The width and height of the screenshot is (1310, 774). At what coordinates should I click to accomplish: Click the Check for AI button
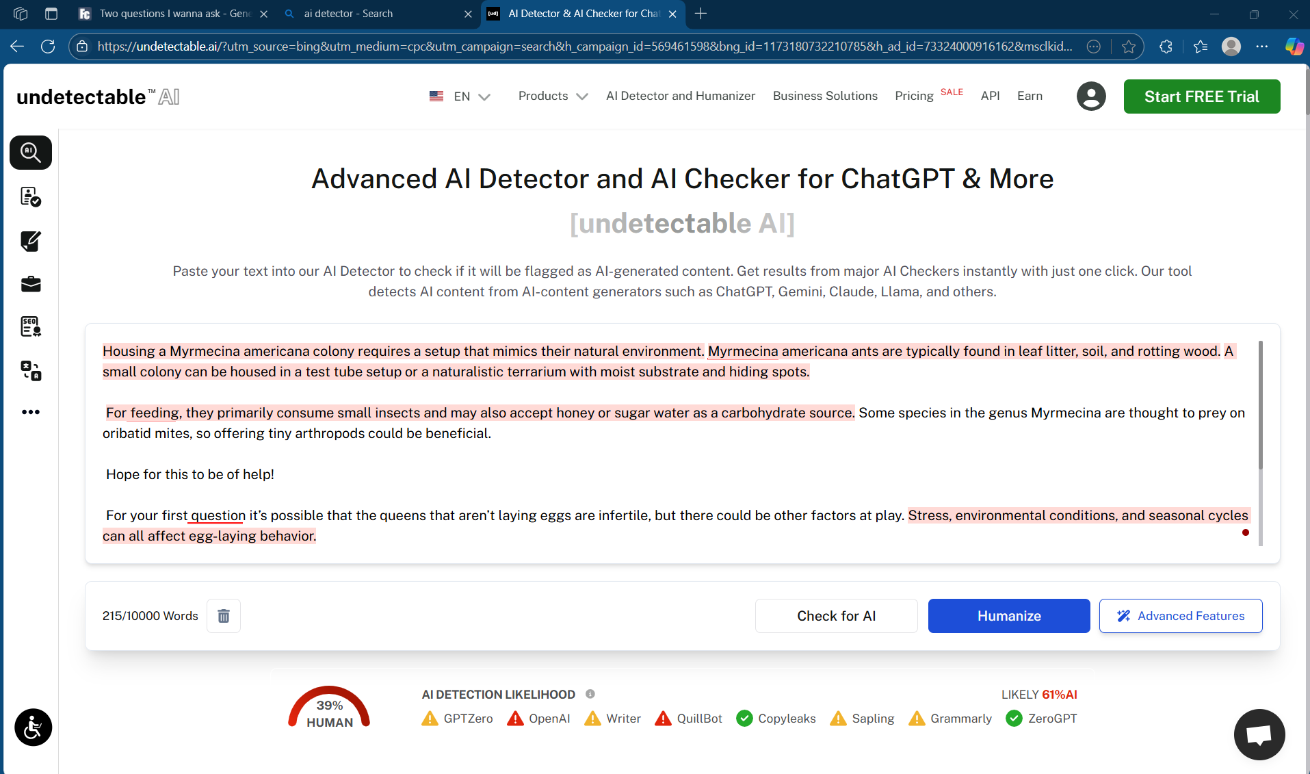coord(836,616)
